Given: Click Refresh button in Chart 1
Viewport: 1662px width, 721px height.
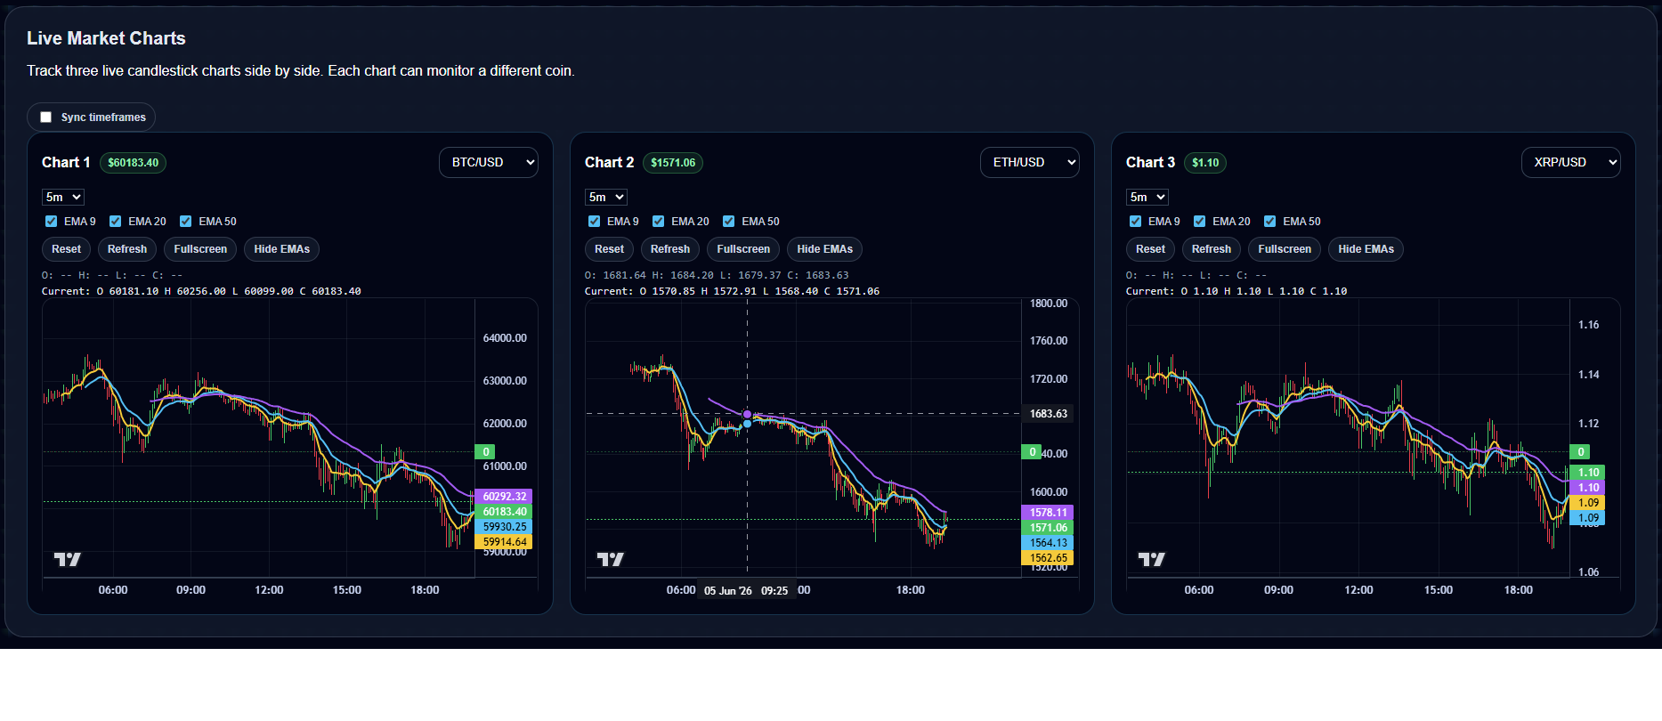Looking at the screenshot, I should [x=127, y=249].
